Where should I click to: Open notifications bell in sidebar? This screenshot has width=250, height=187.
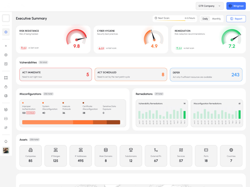coord(6,141)
